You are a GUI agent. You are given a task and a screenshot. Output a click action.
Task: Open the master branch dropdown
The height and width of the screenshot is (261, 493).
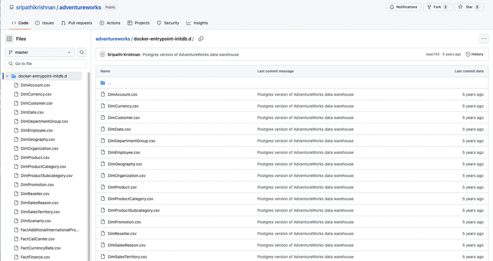tap(40, 52)
